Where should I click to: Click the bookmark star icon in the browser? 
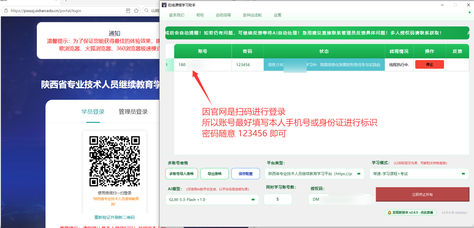pyautogui.click(x=136, y=11)
